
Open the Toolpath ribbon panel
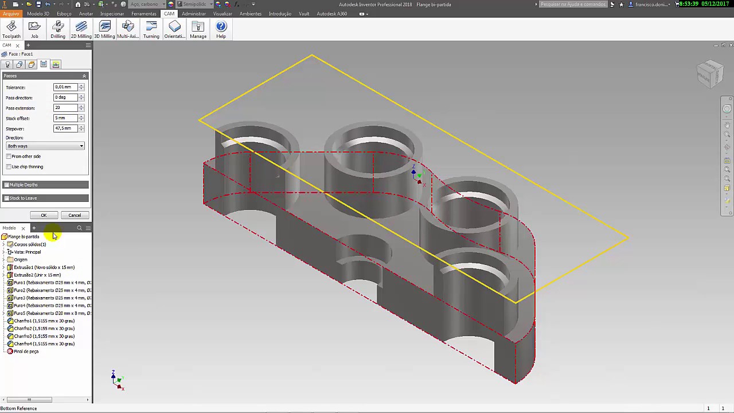click(11, 30)
